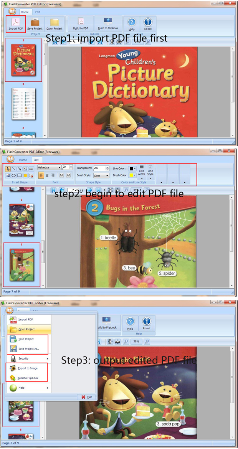Expand the Line Style dropdown
This screenshot has width=238, height=449.
150,172
